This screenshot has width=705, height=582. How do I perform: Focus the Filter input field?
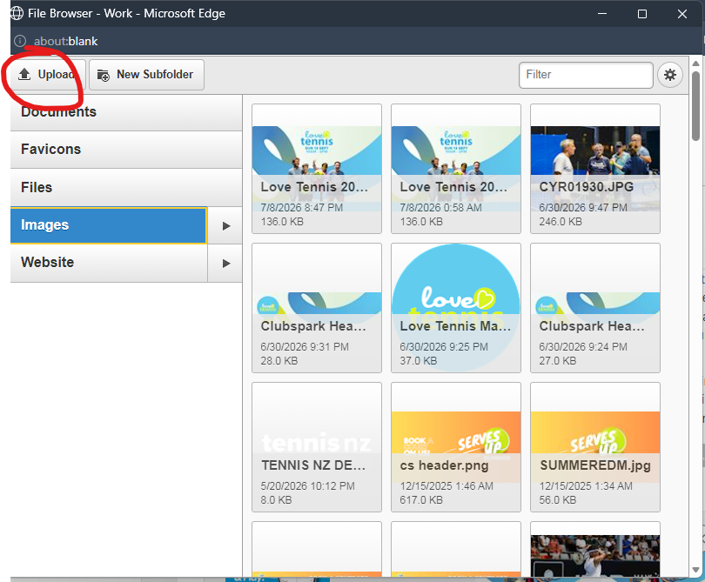[x=586, y=75]
